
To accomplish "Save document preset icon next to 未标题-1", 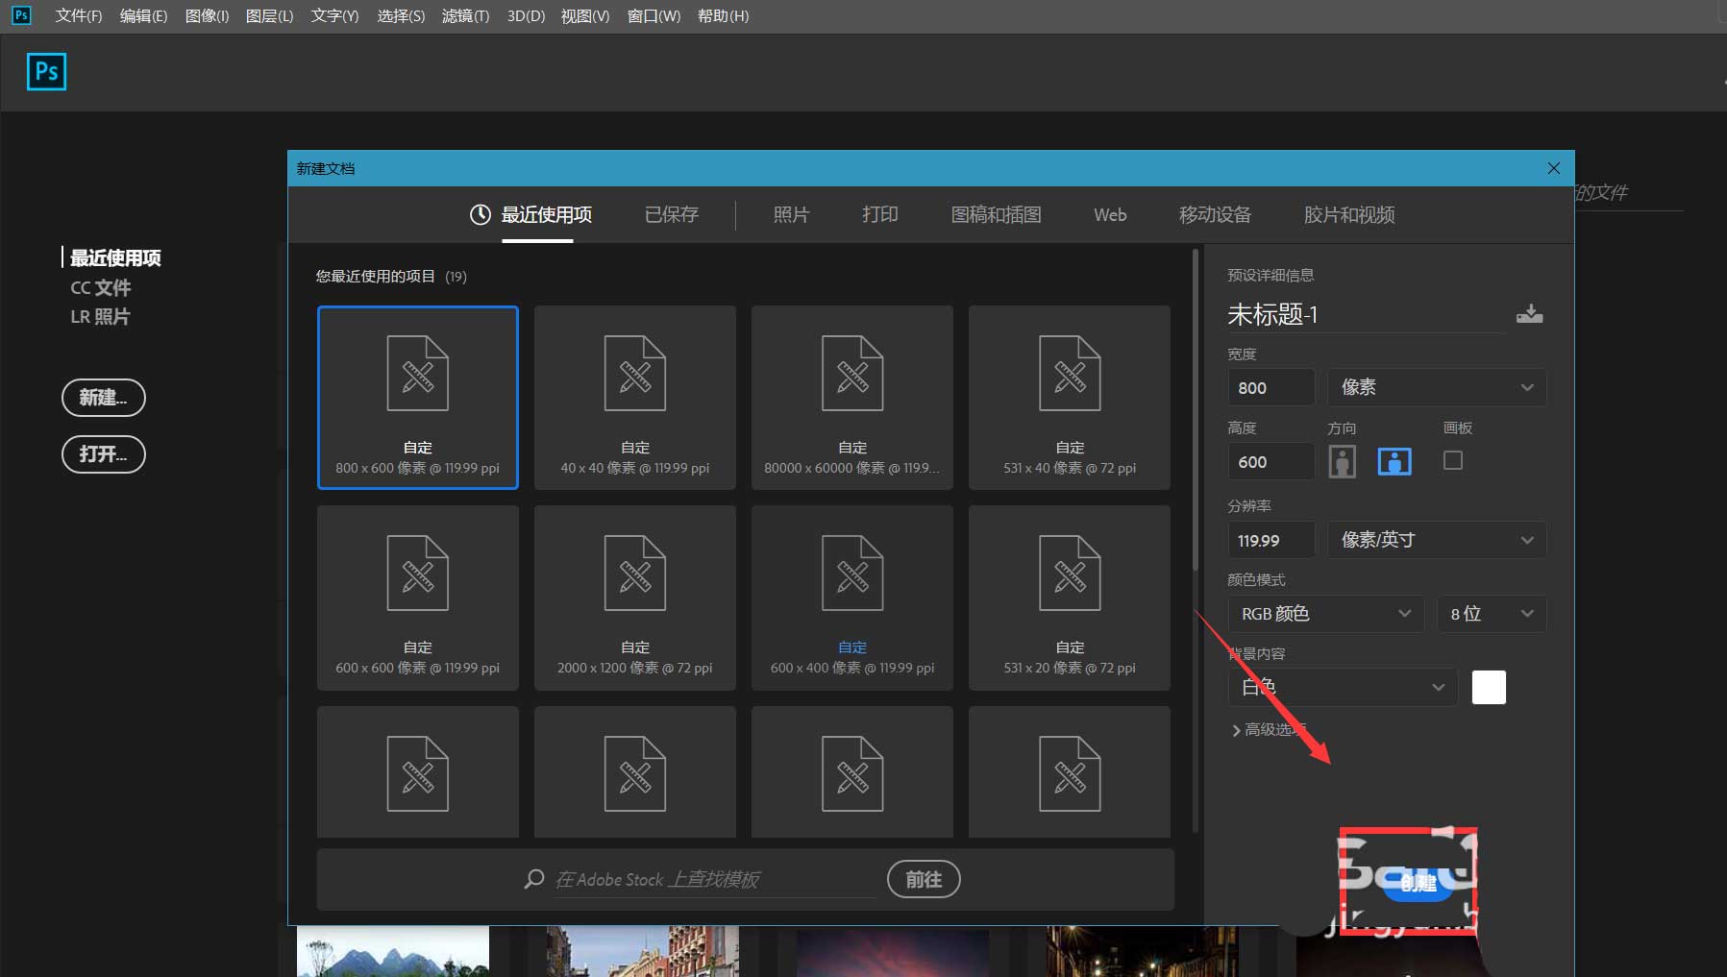I will pyautogui.click(x=1529, y=314).
